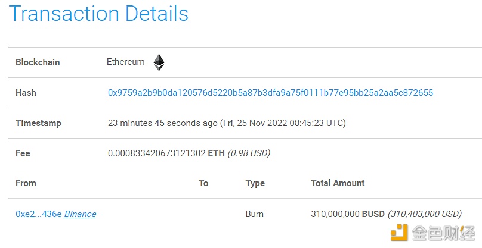482x248 pixels.
Task: Click the From column header
Action: pos(26,183)
